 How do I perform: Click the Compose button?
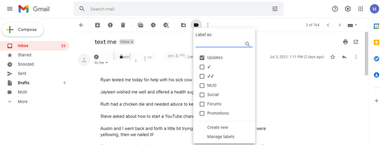23,30
